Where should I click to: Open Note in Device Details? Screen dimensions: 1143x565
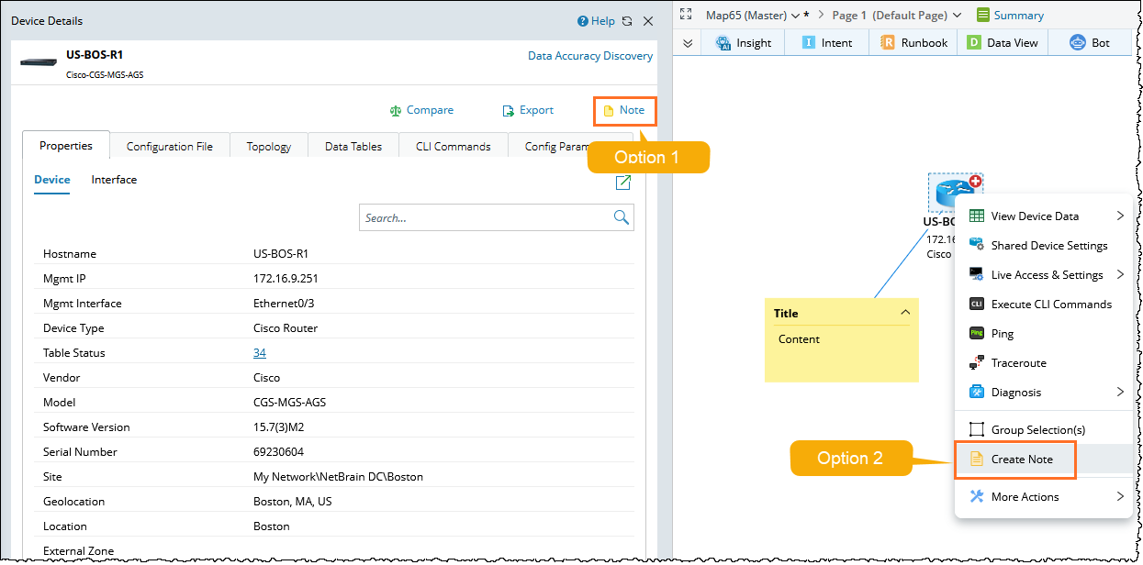point(624,111)
